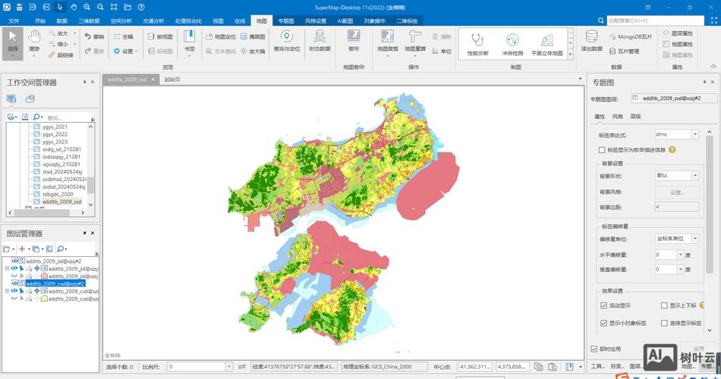Enable 标签显示为枚举描述信息 checkbox
The height and width of the screenshot is (379, 721).
(x=603, y=150)
